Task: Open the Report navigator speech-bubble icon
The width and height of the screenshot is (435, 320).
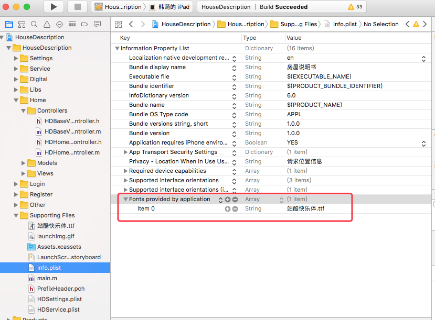Action: (x=97, y=25)
